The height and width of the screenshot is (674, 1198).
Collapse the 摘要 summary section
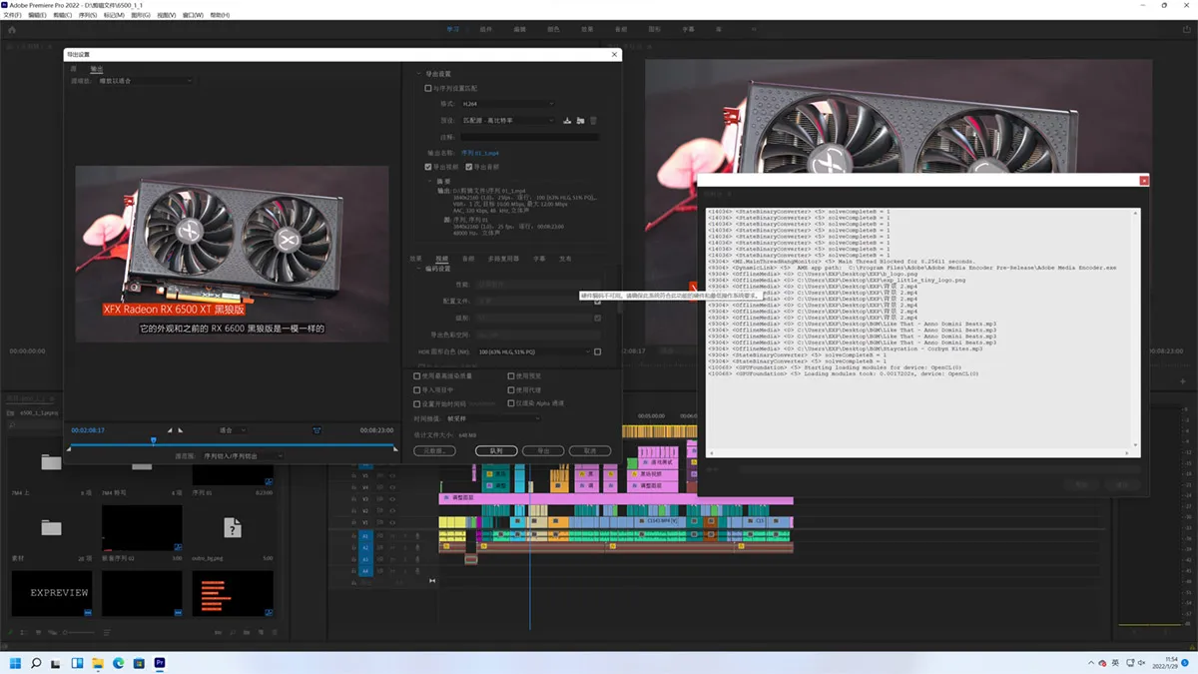431,182
